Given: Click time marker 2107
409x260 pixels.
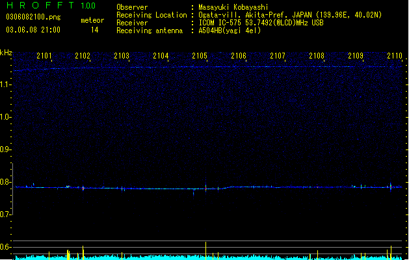Looking at the screenshot, I should tap(278, 56).
